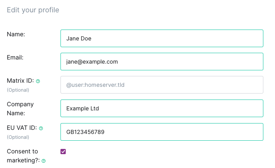Click into the Email input field
Screen dimensions: 275x168
[162, 62]
